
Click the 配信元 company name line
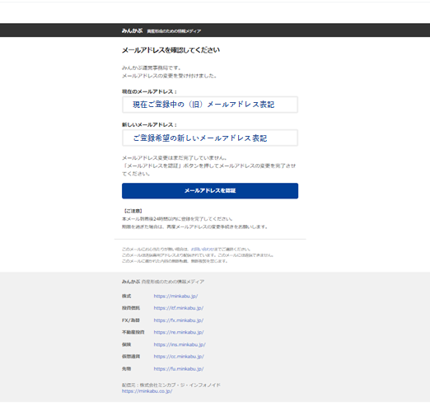171,385
